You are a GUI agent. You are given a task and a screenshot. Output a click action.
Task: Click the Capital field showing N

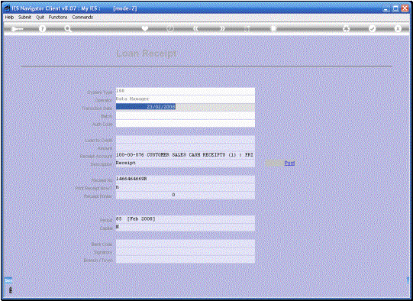click(x=186, y=227)
